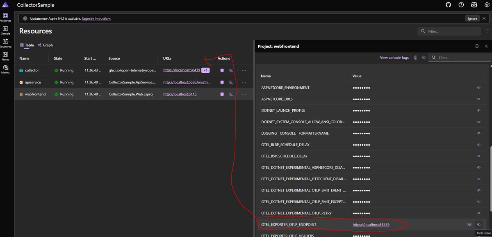Viewport: 492px width, 237px height.
Task: Go to the Console sidebar page
Action: [x=5, y=30]
